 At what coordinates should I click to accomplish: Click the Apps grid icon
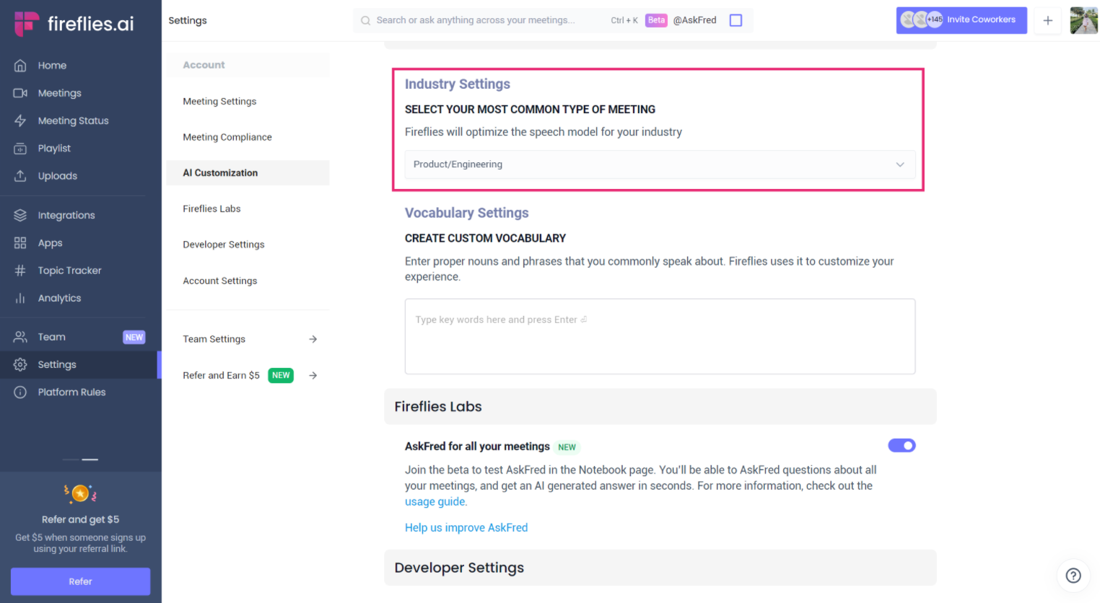20,243
